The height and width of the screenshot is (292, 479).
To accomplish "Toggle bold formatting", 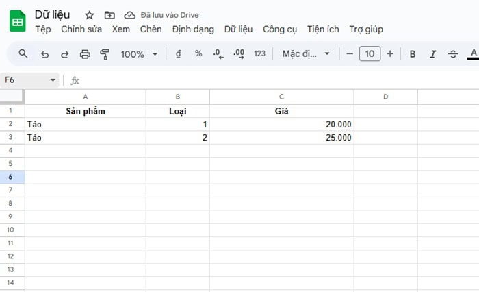I will click(x=413, y=53).
